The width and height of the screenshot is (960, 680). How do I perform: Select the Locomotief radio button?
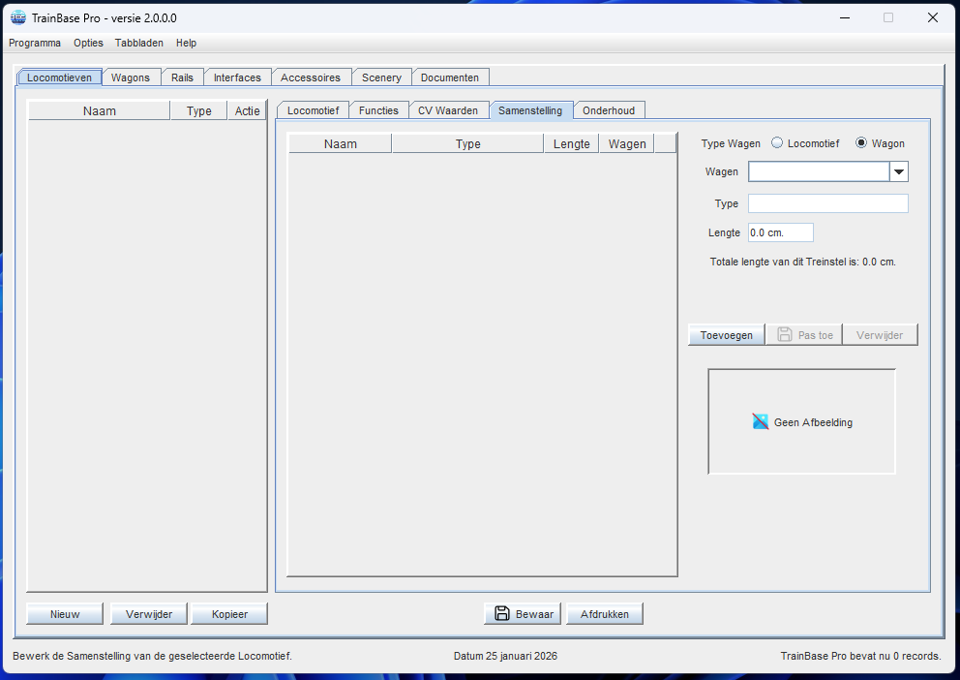point(777,143)
